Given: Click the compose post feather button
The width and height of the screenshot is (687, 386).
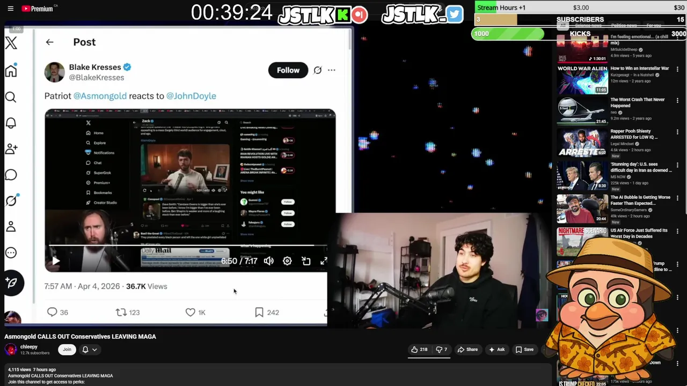Looking at the screenshot, I should click(x=12, y=283).
